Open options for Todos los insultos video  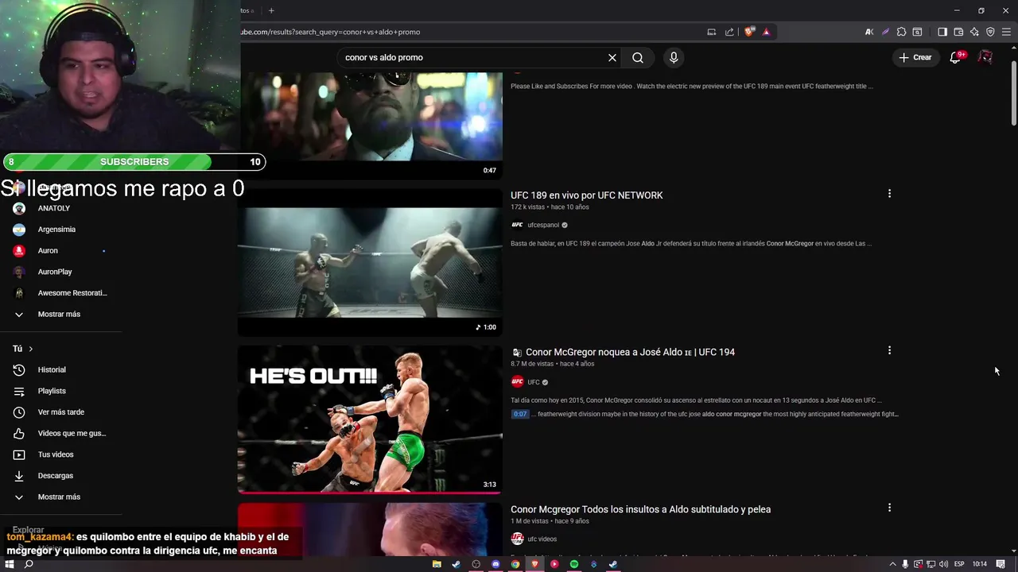click(x=889, y=507)
